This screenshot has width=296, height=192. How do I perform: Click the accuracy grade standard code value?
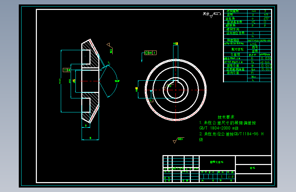pos(259,40)
